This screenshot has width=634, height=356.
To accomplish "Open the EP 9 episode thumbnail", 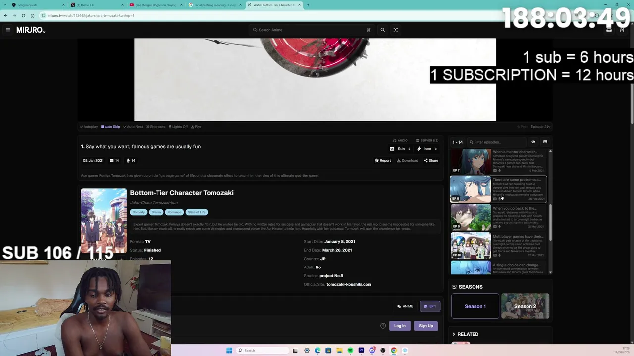I will point(471,218).
